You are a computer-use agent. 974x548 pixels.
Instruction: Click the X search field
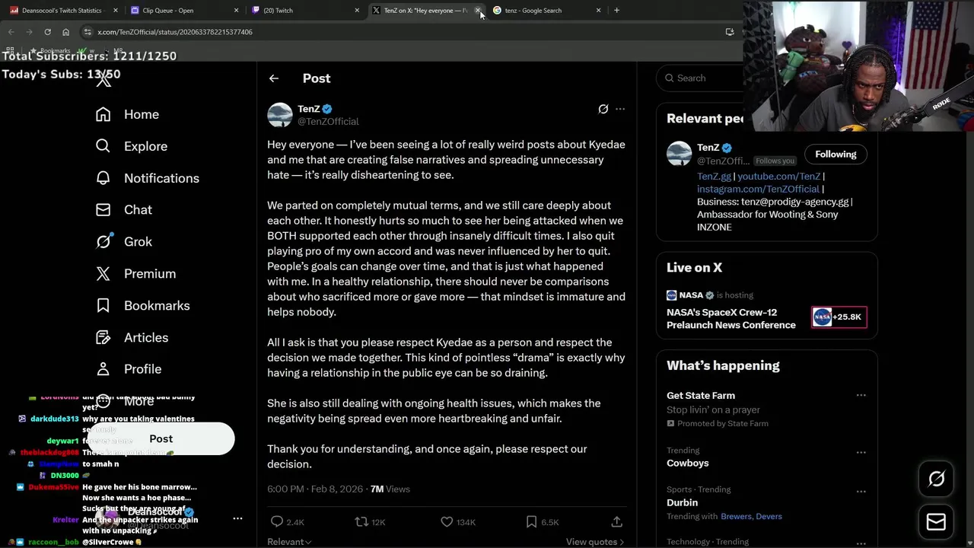click(700, 78)
